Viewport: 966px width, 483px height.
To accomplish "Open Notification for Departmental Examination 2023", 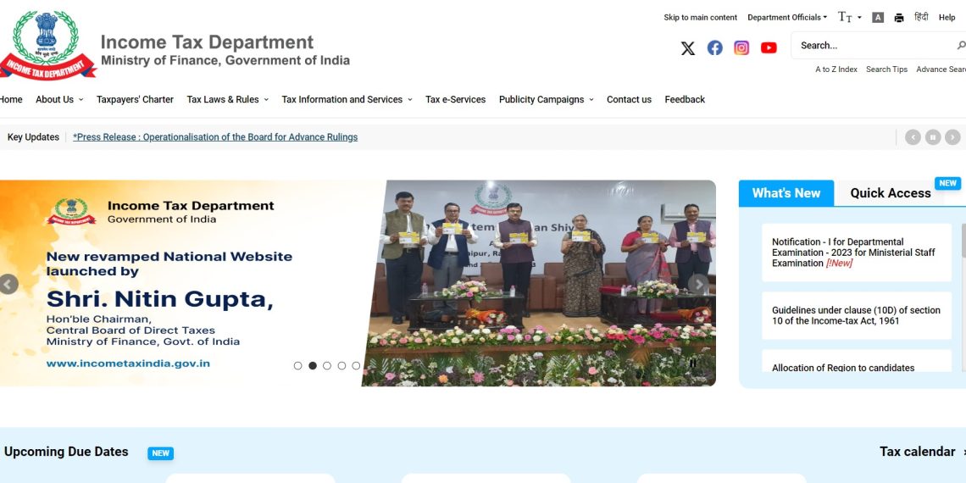I will coord(857,253).
